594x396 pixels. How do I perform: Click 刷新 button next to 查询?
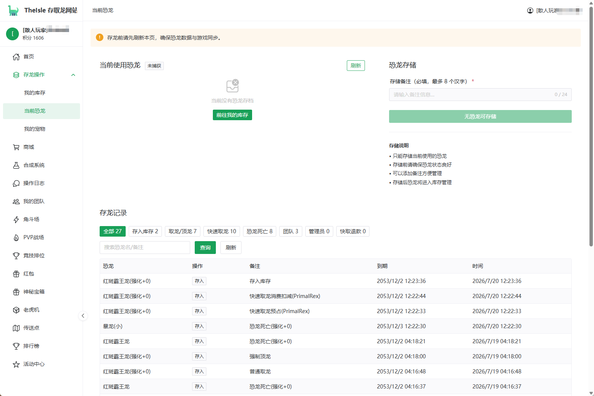(x=231, y=248)
